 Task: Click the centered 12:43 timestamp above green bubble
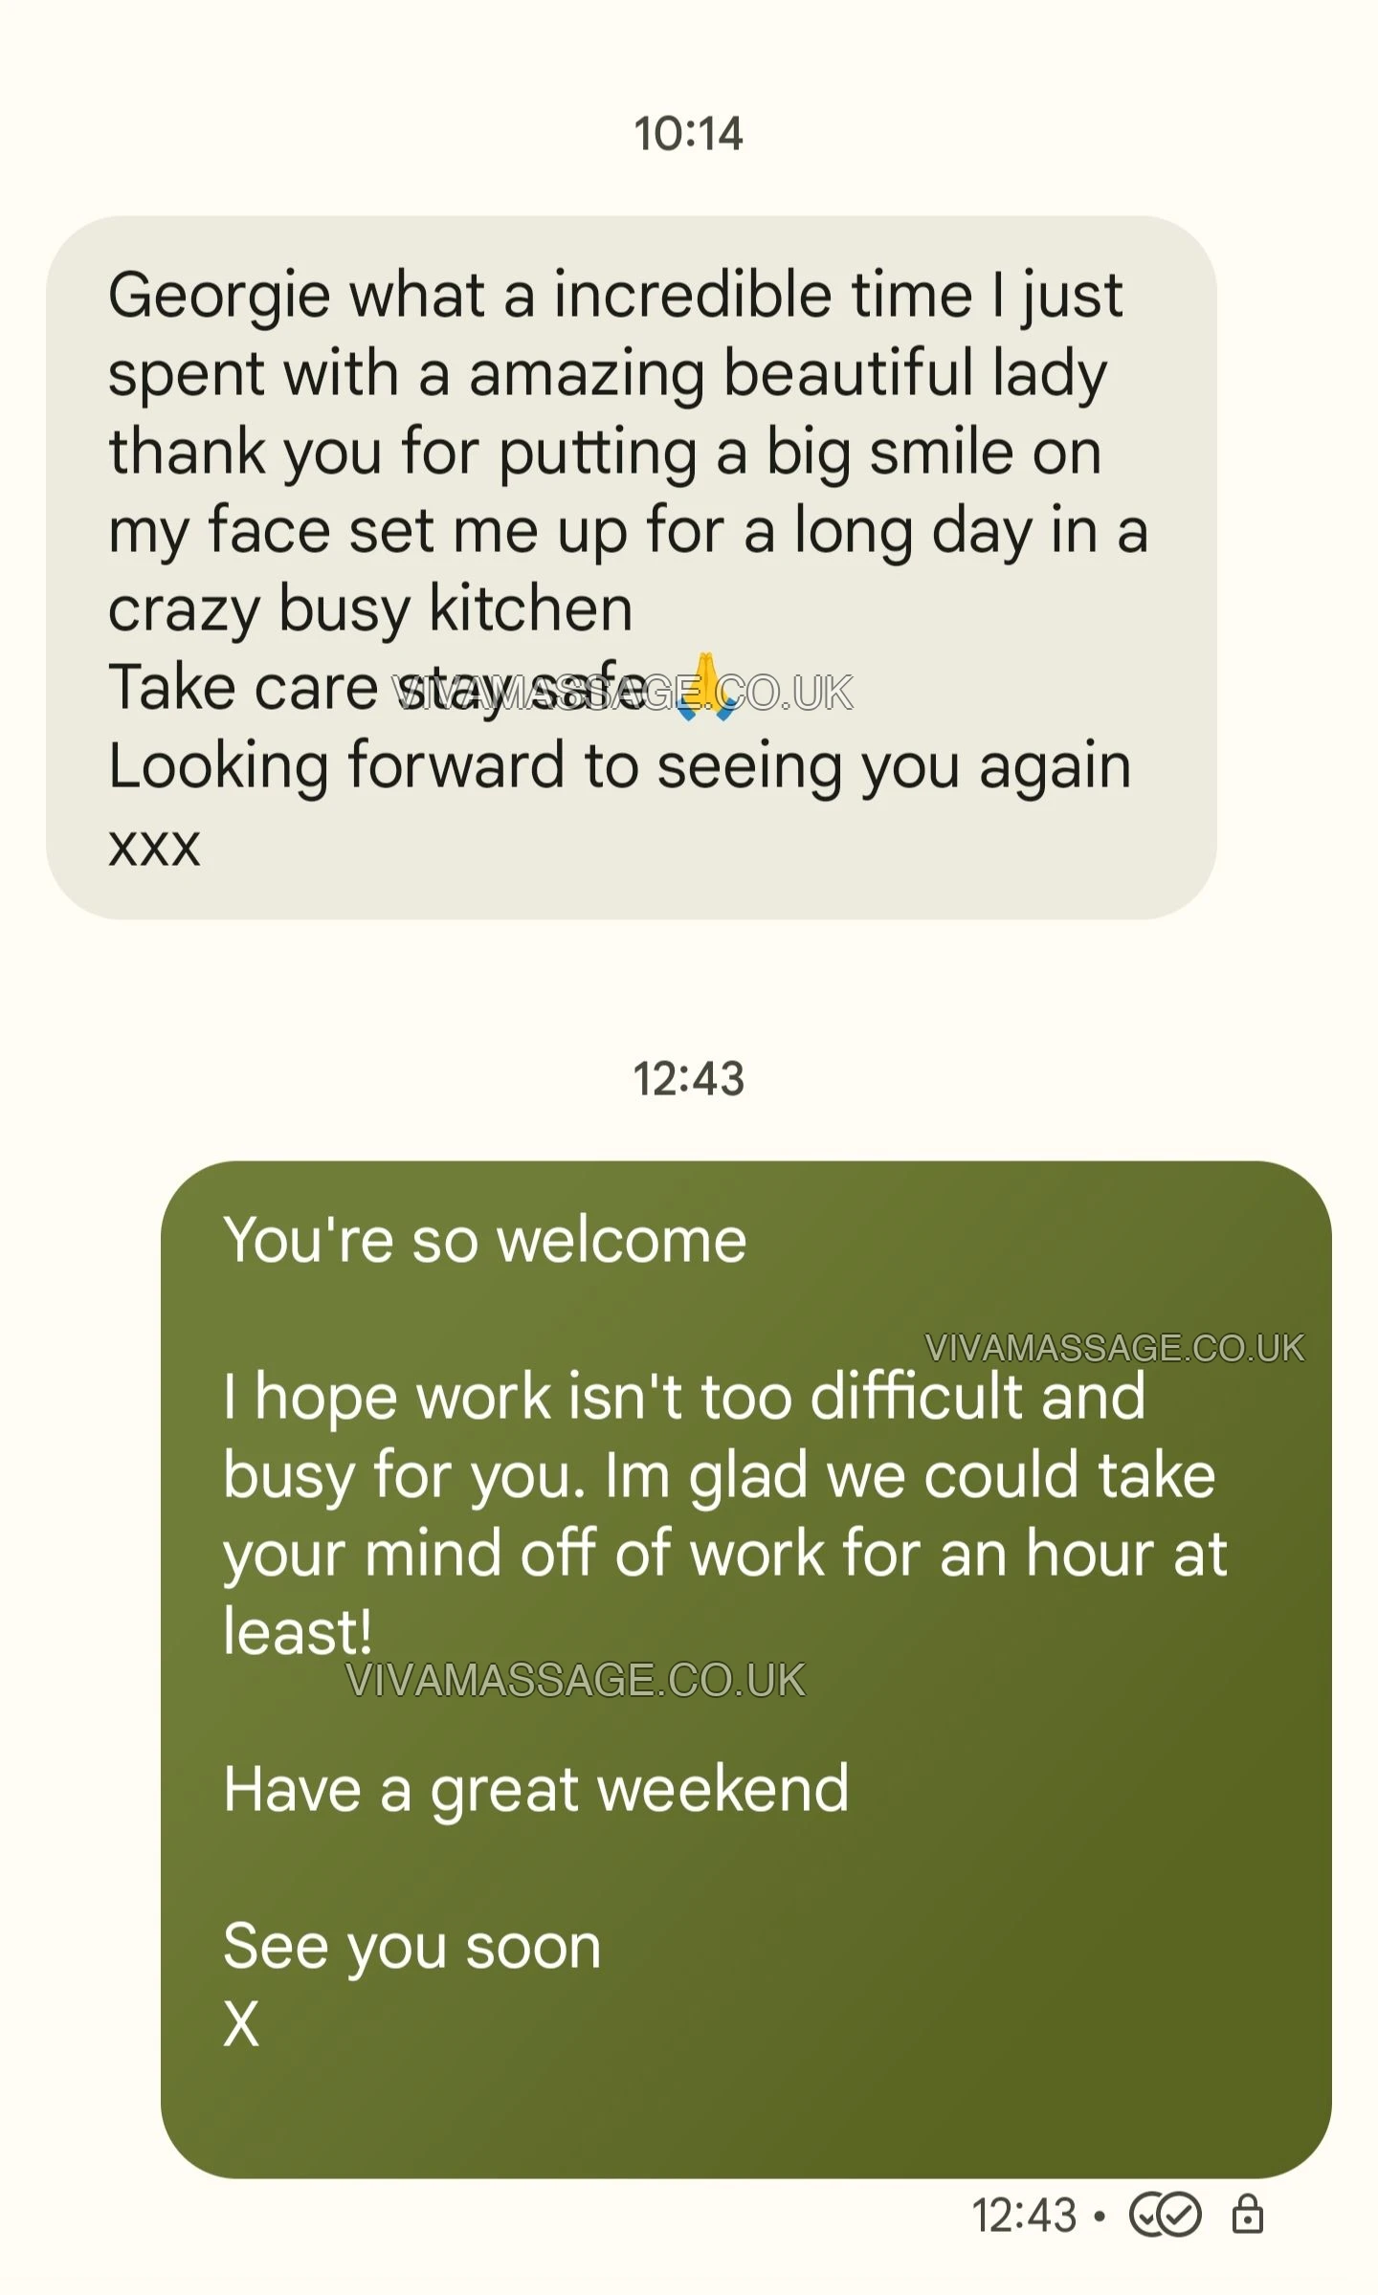[688, 1078]
